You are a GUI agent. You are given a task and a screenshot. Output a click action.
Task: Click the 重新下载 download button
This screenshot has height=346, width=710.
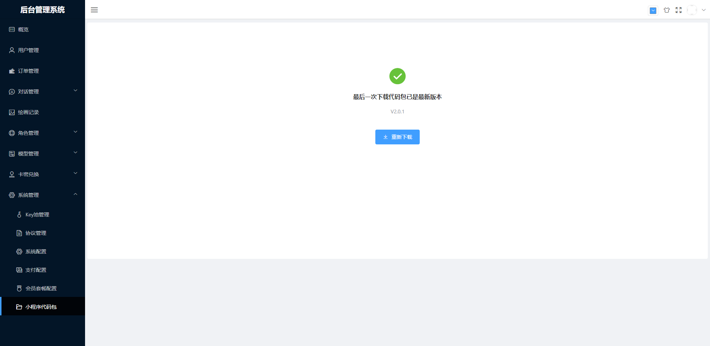click(x=397, y=137)
